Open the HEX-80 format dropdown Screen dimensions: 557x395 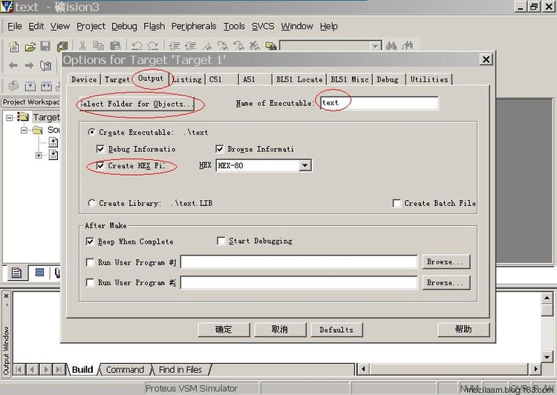304,165
